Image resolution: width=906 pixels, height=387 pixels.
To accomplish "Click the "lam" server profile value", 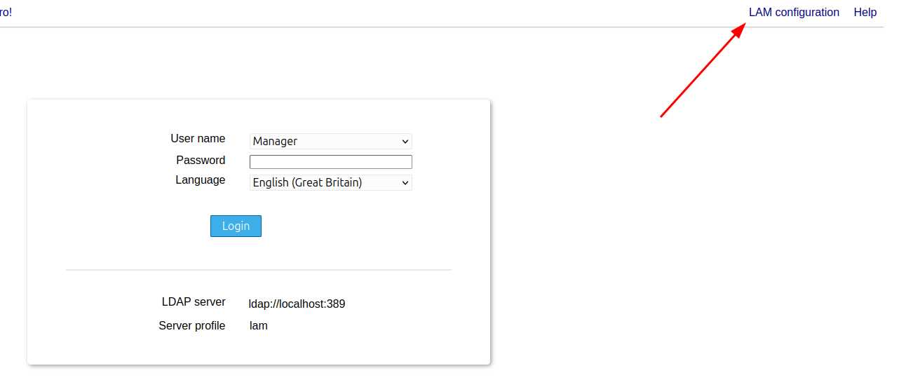I will coord(259,326).
